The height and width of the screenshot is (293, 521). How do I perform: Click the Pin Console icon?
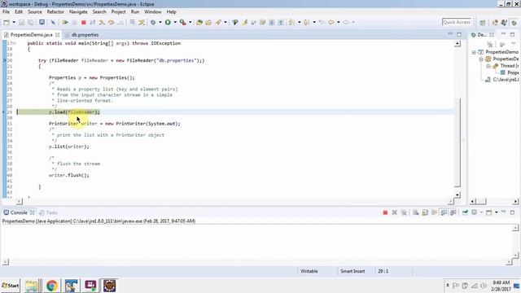point(465,212)
